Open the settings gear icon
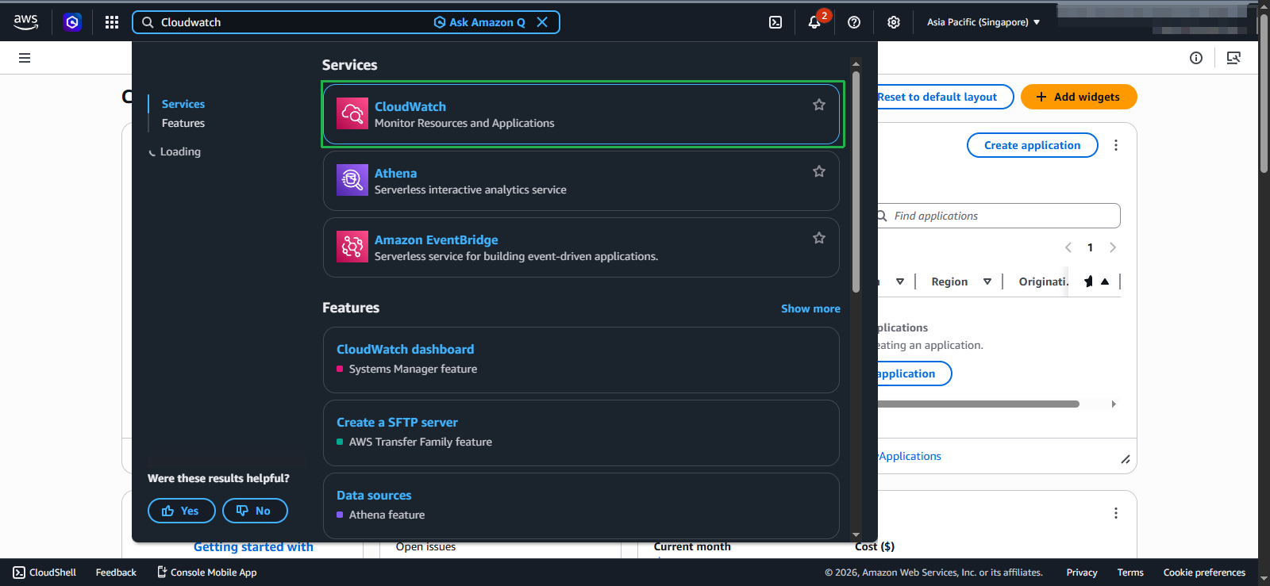This screenshot has height=586, width=1270. pyautogui.click(x=894, y=22)
